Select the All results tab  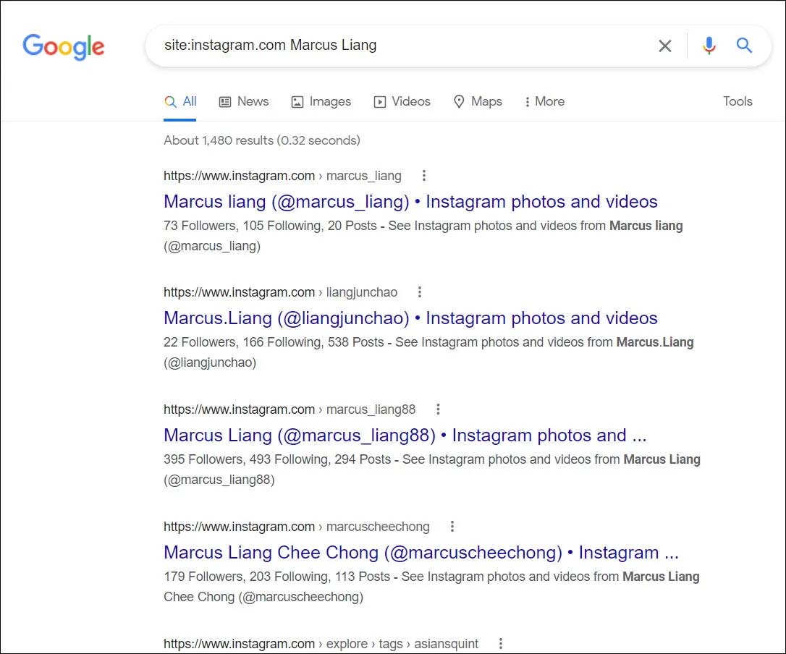pos(180,102)
